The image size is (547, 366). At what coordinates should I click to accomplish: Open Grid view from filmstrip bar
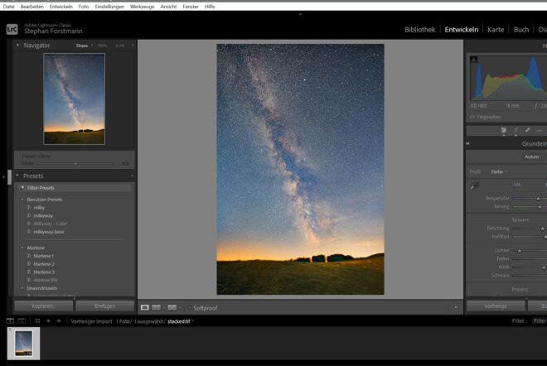[x=37, y=320]
